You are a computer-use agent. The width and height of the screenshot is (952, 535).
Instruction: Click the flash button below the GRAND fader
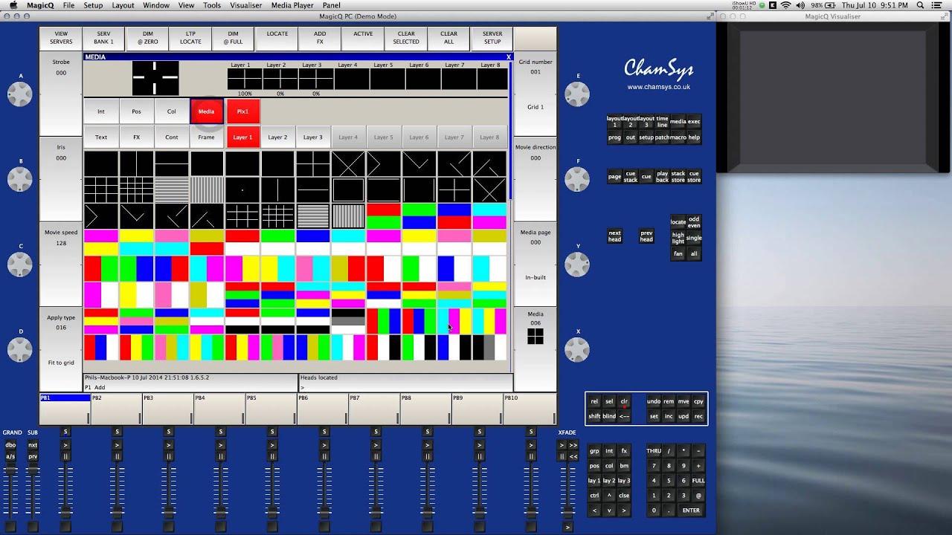pyautogui.click(x=10, y=527)
